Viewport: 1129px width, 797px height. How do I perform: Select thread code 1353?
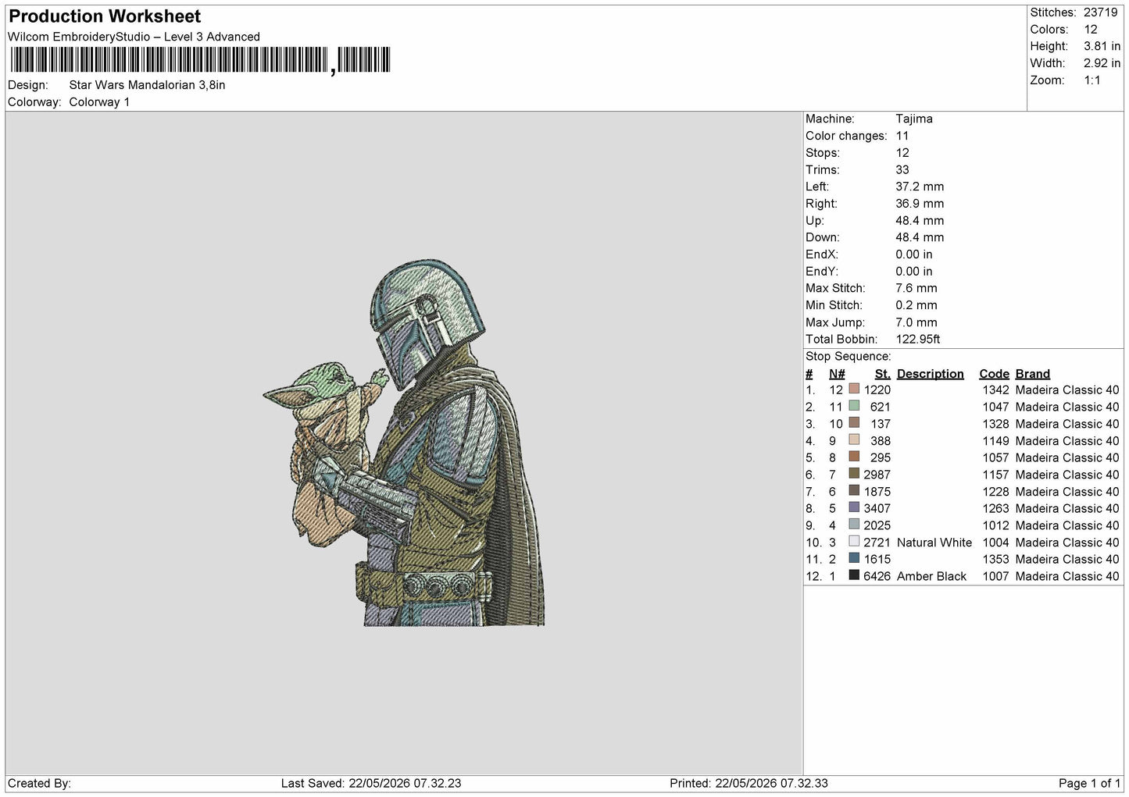(995, 559)
